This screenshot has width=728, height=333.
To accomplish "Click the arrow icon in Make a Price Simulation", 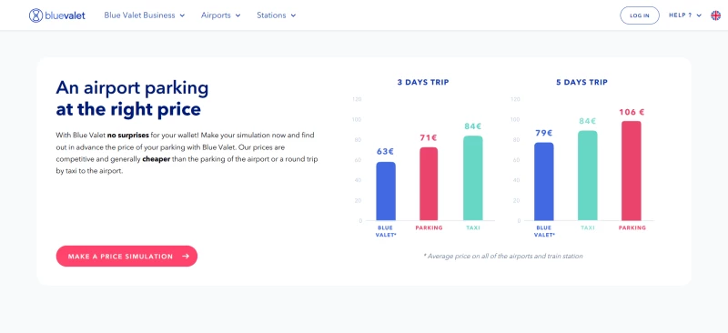I will click(186, 256).
